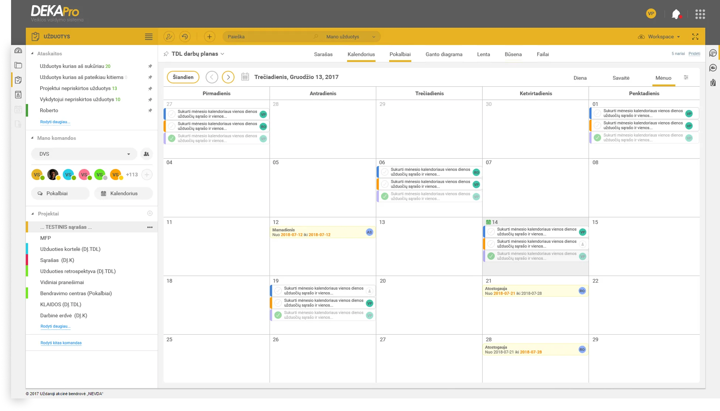Click the DVS team members icon

(x=147, y=154)
